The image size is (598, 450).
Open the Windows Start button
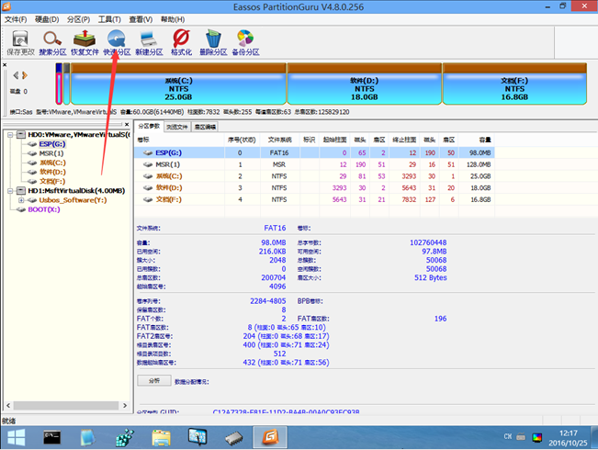16,437
